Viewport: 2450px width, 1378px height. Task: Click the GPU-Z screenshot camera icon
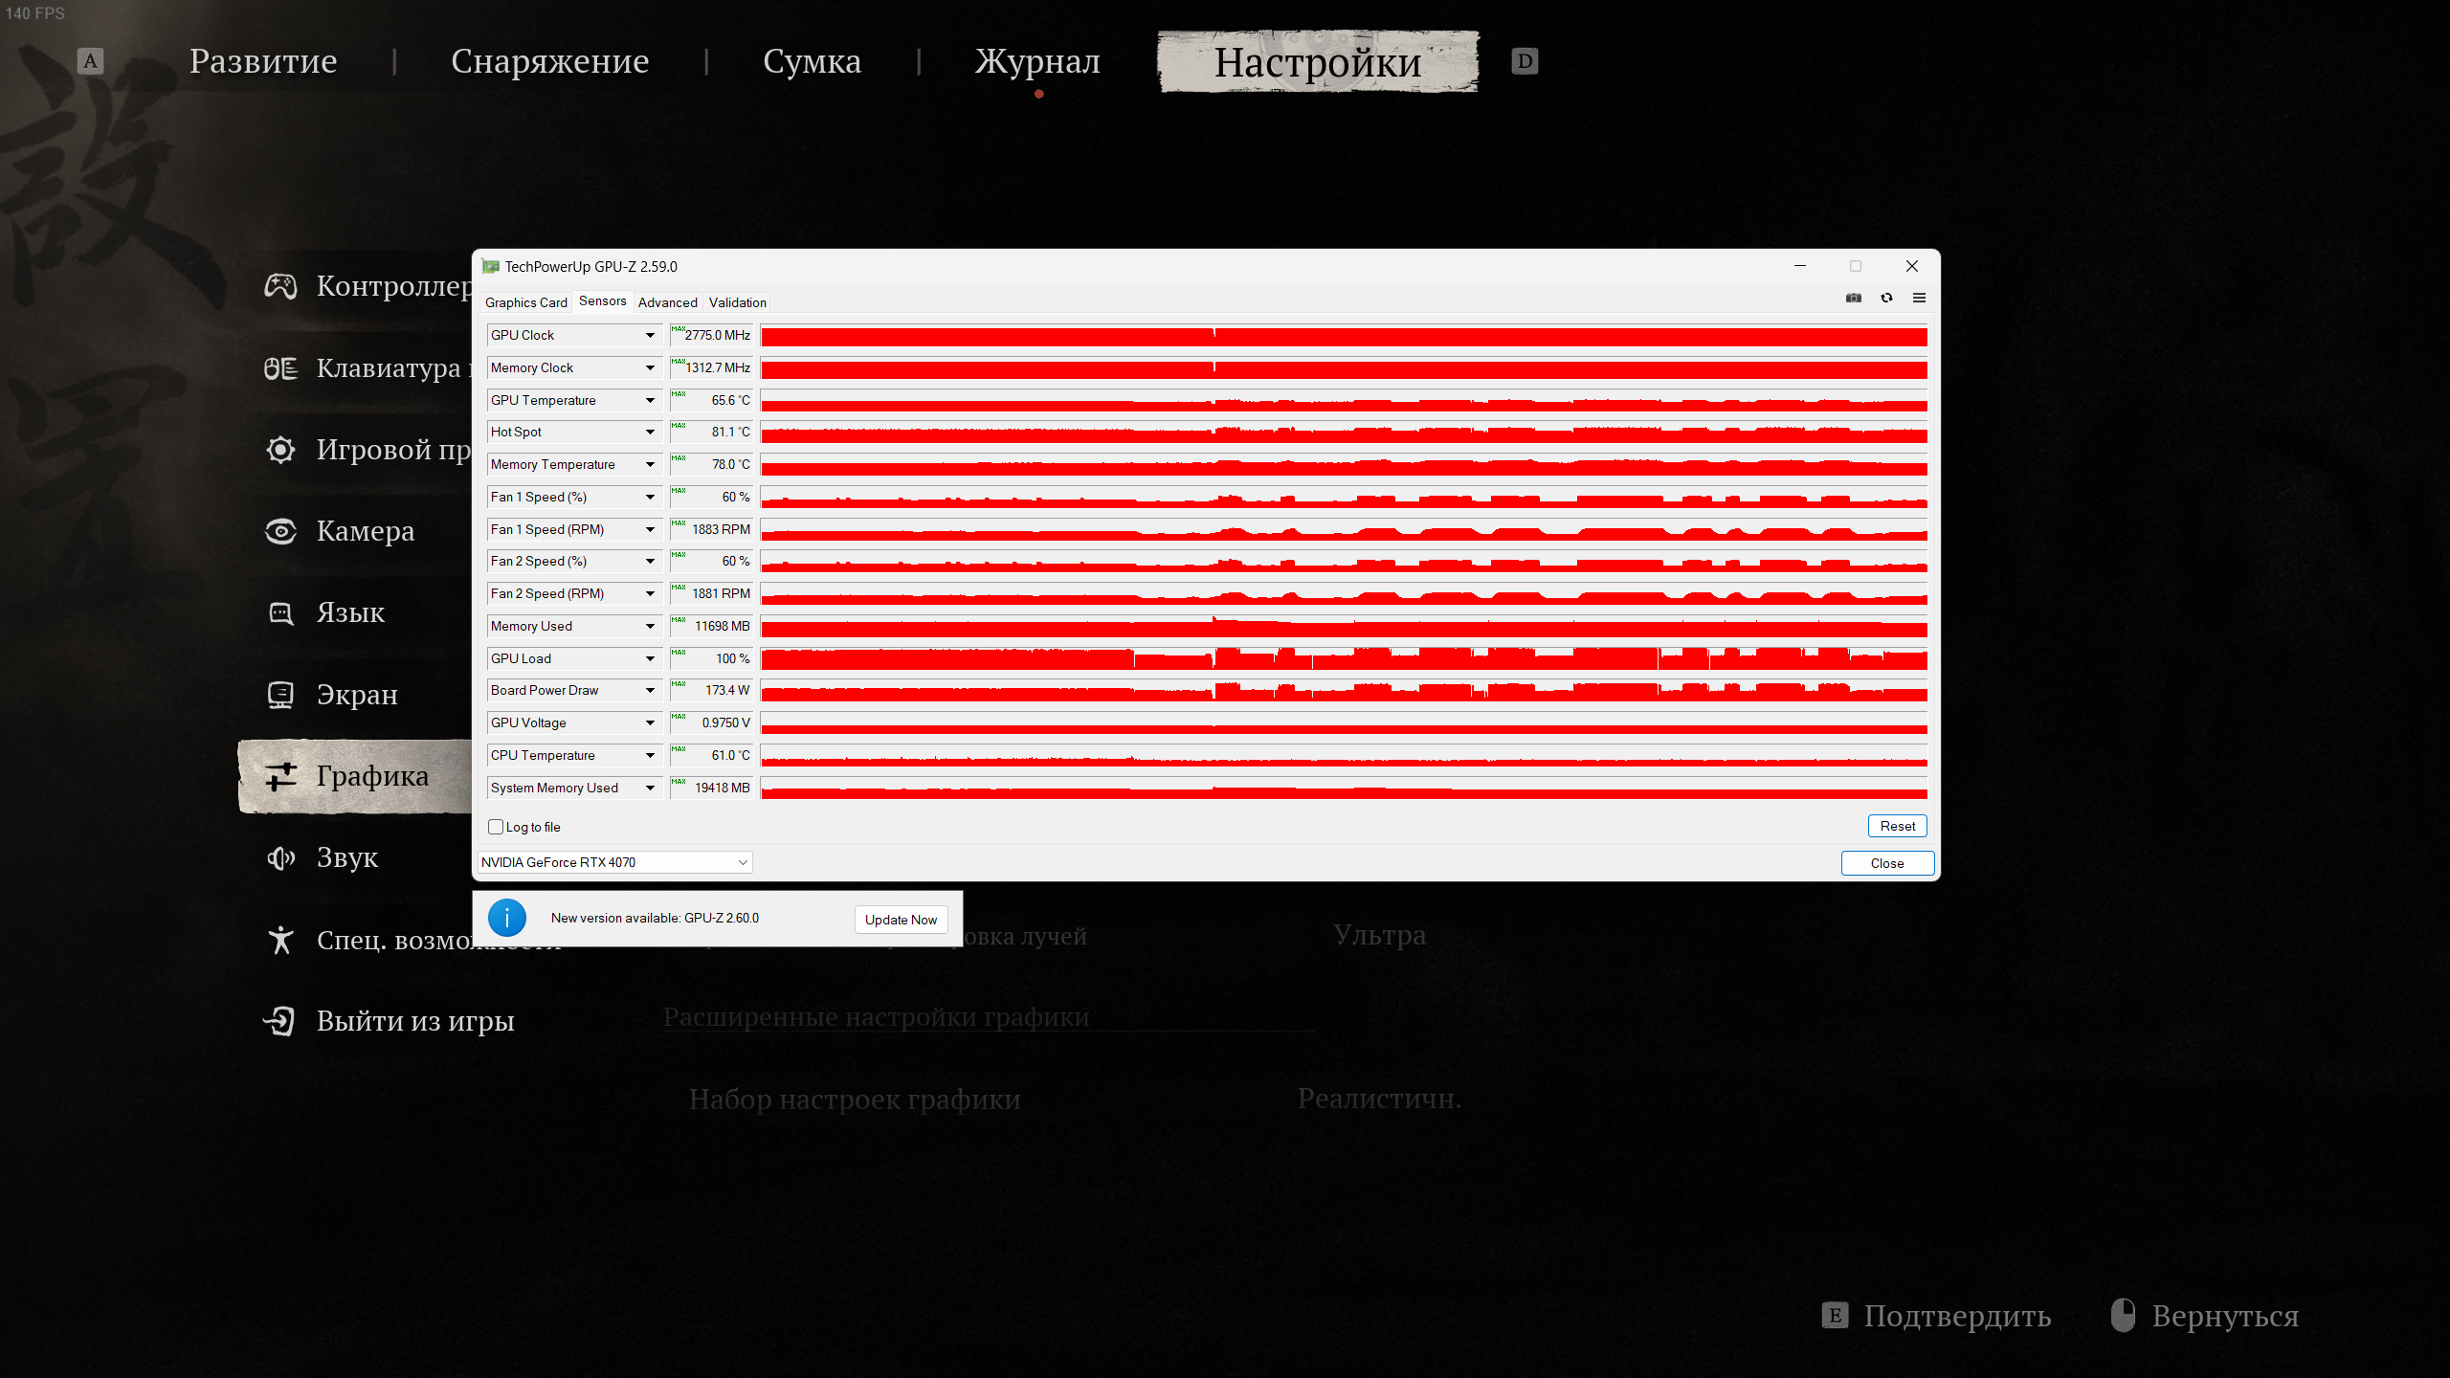coord(1854,298)
